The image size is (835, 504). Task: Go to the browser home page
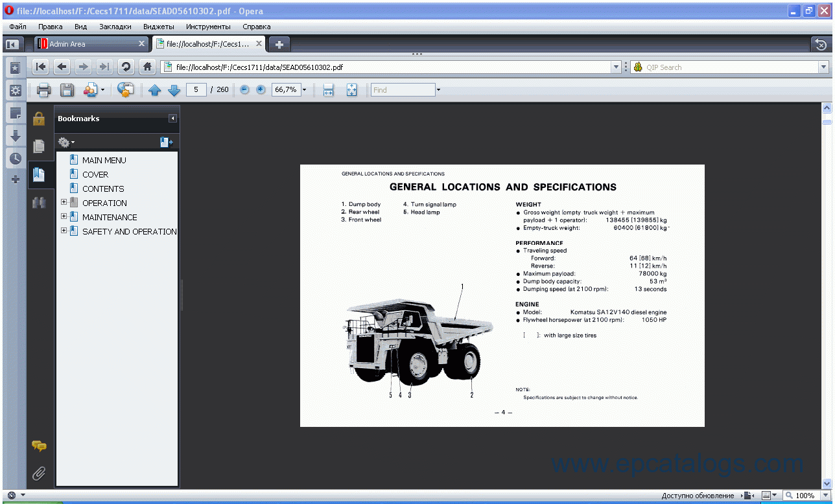147,67
